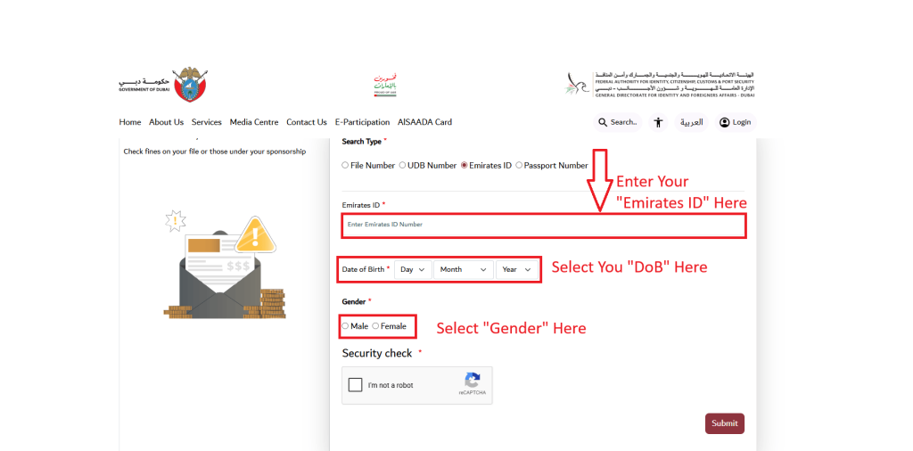This screenshot has height=451, width=913.
Task: Choose the Male gender option
Action: coord(345,326)
